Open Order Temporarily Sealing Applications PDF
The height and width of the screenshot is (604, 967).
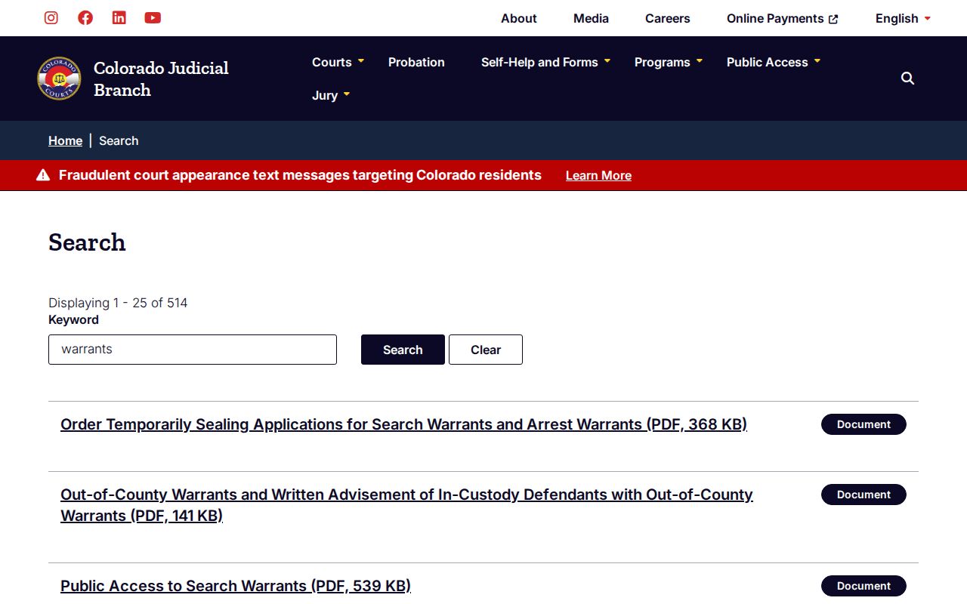point(403,424)
